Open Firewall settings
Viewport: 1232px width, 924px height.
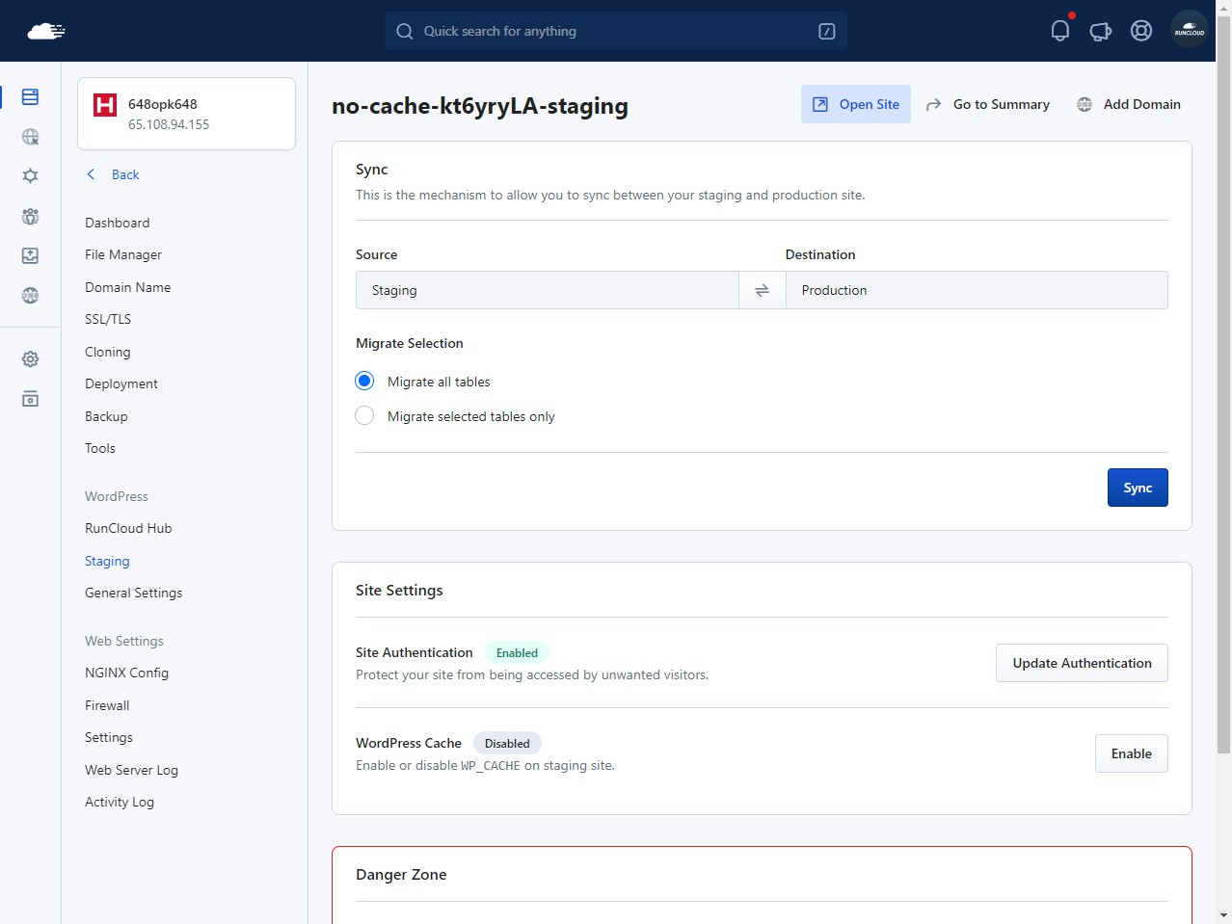tap(107, 705)
